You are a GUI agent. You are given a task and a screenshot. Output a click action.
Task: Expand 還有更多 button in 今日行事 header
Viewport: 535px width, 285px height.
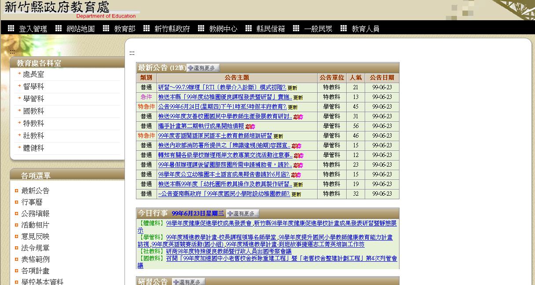click(242, 213)
